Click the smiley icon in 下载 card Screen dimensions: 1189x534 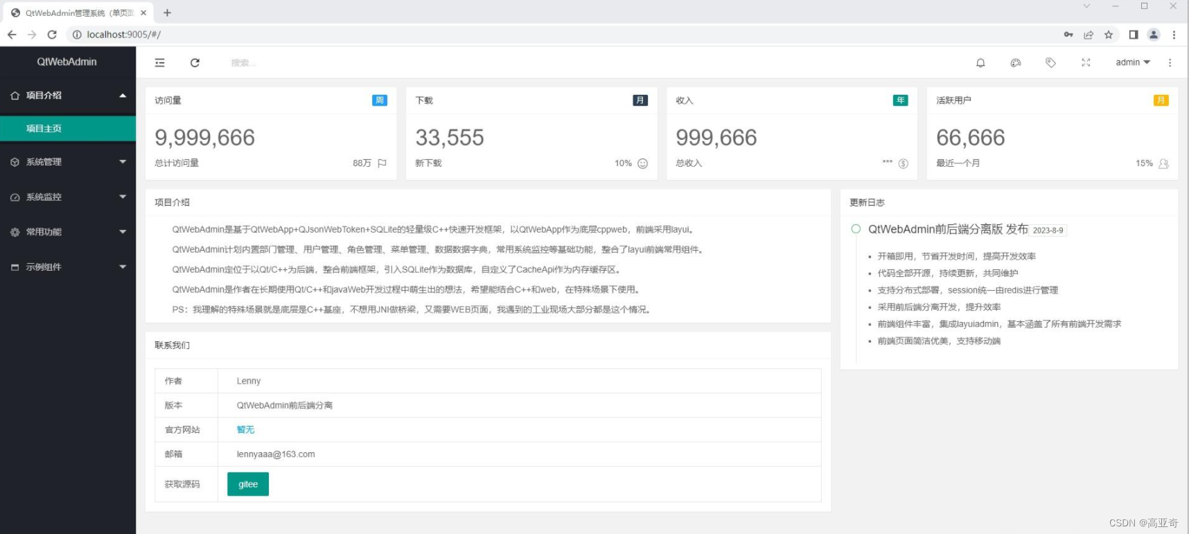(x=642, y=163)
